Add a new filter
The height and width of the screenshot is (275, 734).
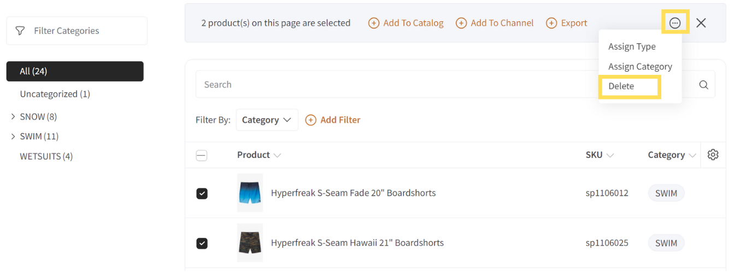coord(333,120)
